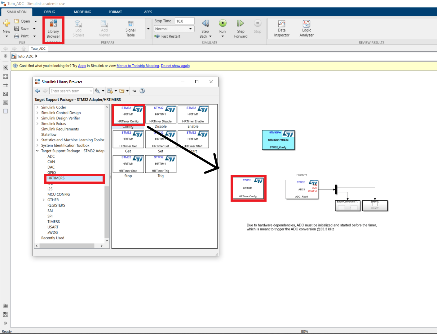Step Forward the simulation
Image resolution: width=437 pixels, height=334 pixels.
click(241, 29)
